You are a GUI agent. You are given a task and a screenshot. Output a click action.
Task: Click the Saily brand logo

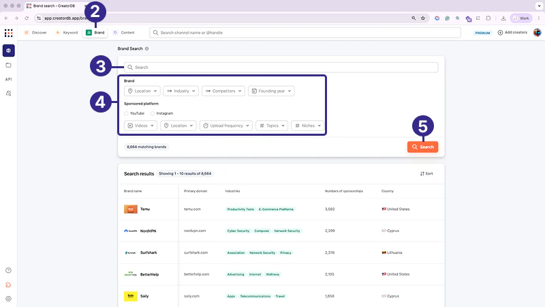point(131,296)
